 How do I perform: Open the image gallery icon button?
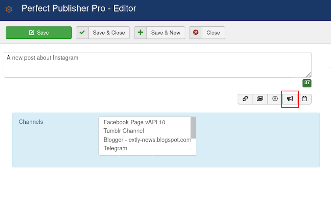[x=260, y=99]
